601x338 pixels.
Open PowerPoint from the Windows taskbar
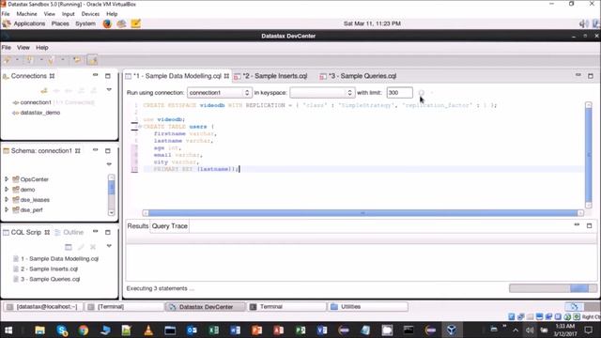[256, 330]
